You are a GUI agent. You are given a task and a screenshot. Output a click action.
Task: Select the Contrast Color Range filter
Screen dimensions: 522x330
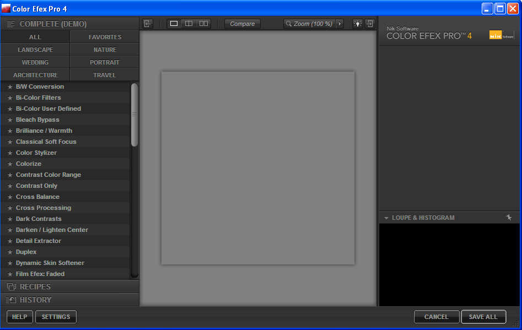(x=65, y=175)
